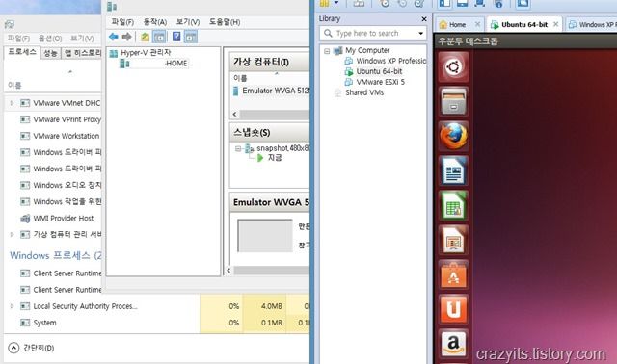Open Hyper-V 도움말(H) menu
This screenshot has width=617, height=364.
pyautogui.click(x=225, y=22)
